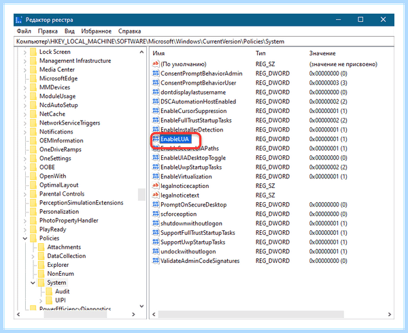
Task: Open the Избранное menu
Action: click(97, 31)
